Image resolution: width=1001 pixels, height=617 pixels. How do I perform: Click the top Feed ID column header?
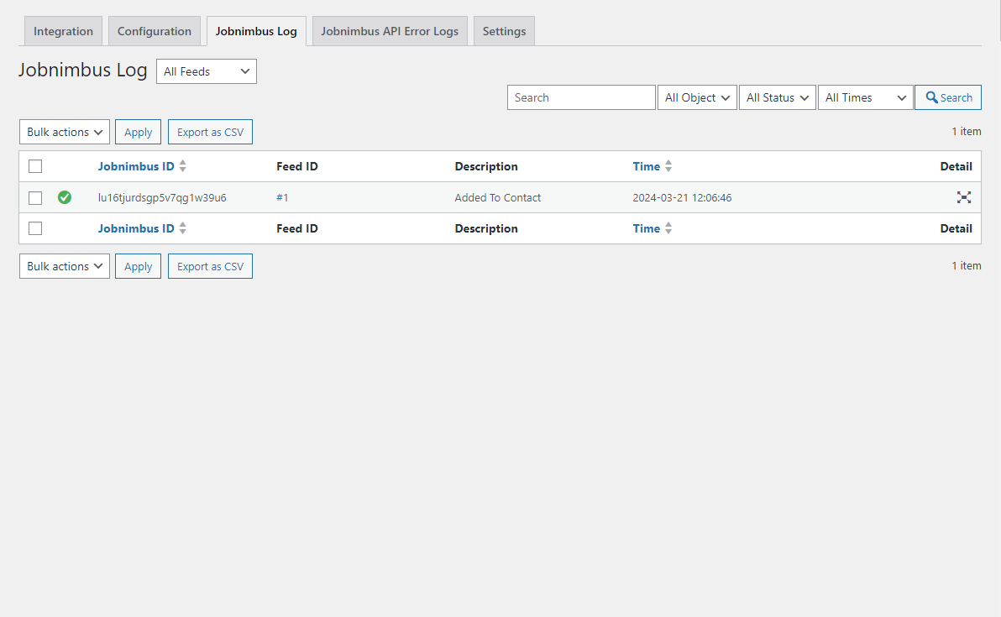pos(296,166)
